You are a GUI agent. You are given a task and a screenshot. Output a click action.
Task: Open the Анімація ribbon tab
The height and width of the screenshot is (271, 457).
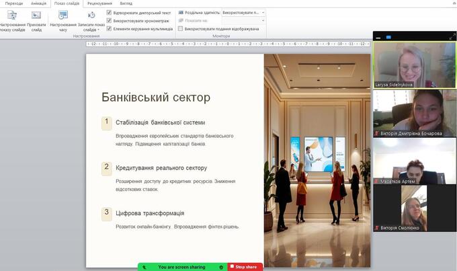[38, 3]
